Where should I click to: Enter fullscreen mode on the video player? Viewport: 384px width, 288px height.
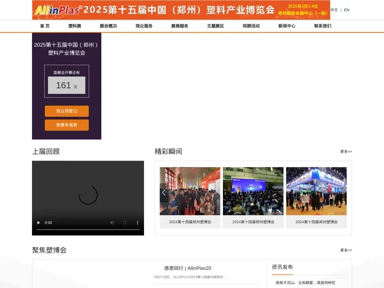(x=125, y=222)
